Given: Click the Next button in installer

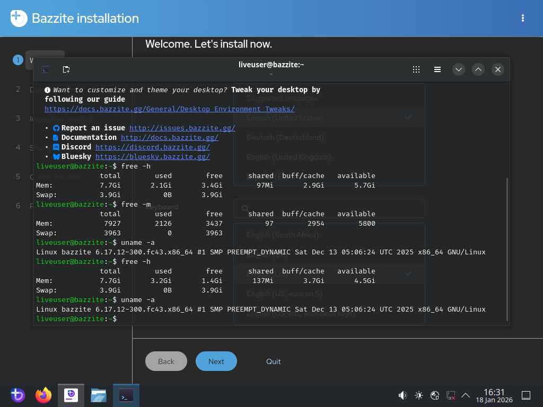Looking at the screenshot, I should (x=216, y=361).
